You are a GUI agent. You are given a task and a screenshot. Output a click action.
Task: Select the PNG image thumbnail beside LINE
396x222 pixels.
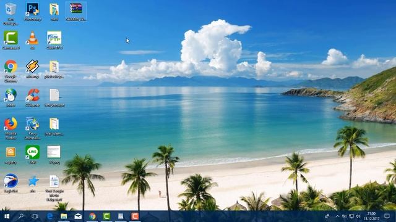[x=54, y=155]
